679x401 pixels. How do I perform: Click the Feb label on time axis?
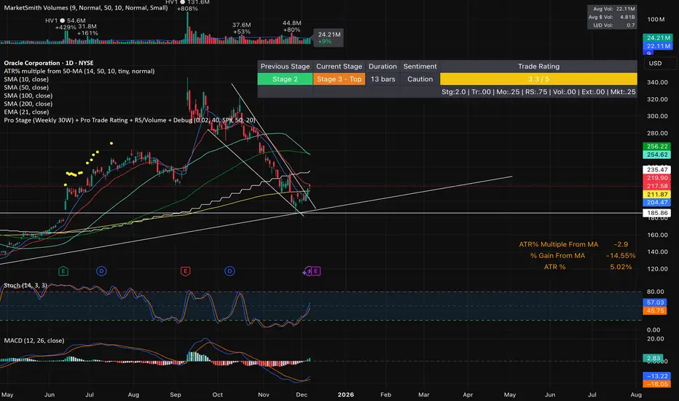coord(385,394)
